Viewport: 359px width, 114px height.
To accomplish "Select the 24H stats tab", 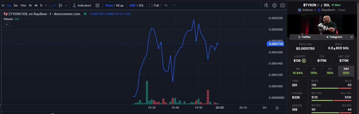I will 346,71.
